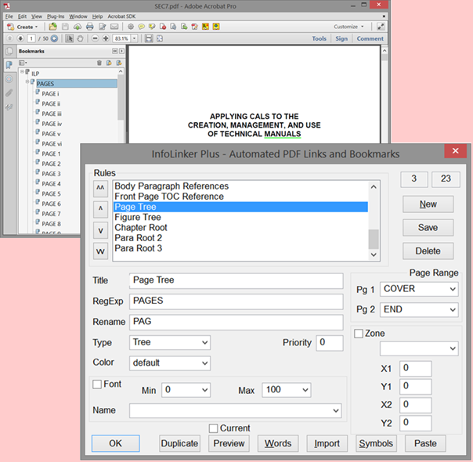Click the fit one full page icon
This screenshot has width=473, height=462.
(x=160, y=38)
